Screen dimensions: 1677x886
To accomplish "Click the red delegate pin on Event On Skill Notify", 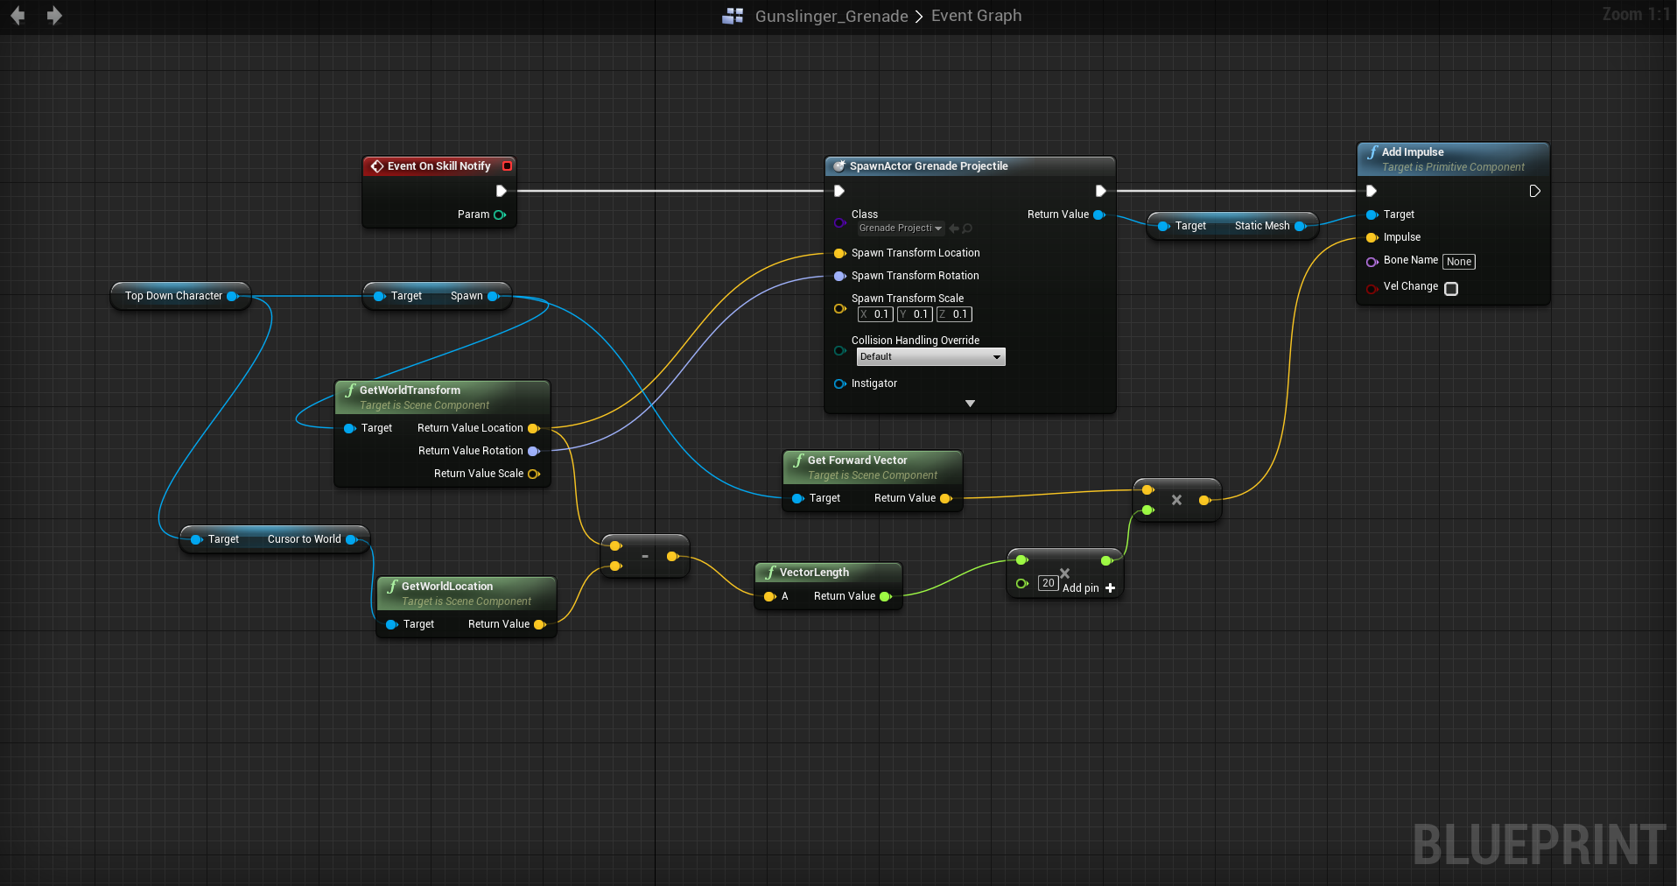I will point(507,166).
